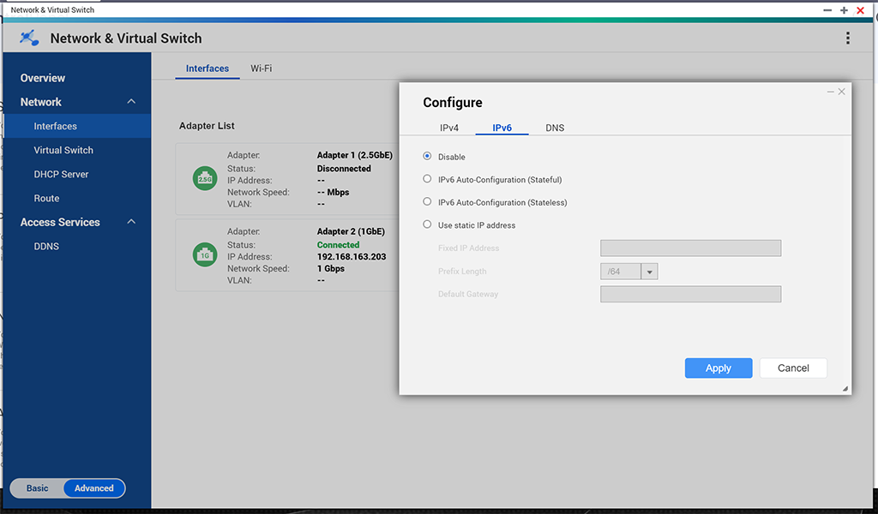
Task: Minimize the Network & Virtual Switch window
Action: tap(827, 10)
